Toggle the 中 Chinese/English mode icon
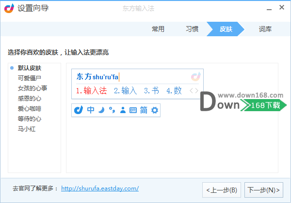The width and height of the screenshot is (291, 203). (x=91, y=110)
